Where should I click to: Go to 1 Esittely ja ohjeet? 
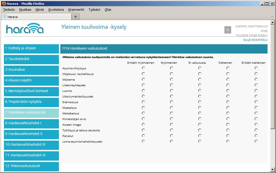click(x=31, y=49)
